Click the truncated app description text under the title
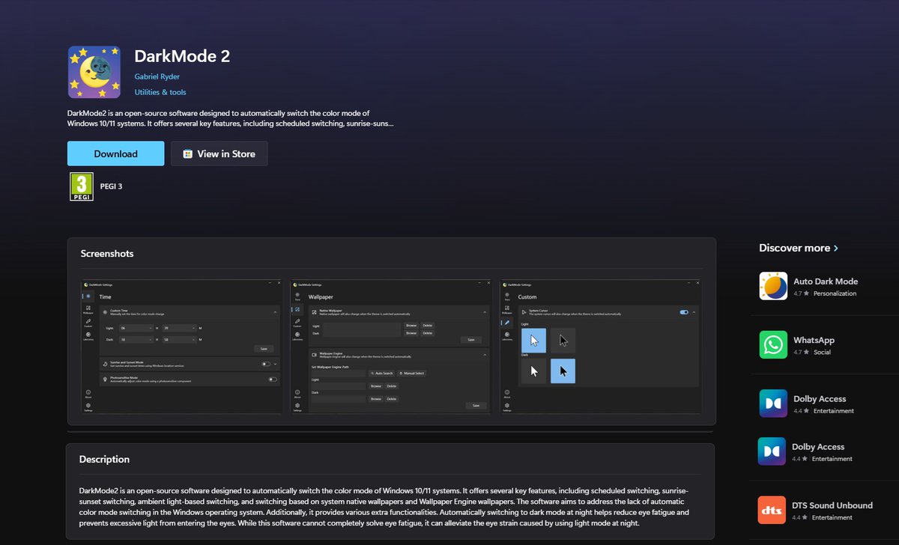 click(231, 118)
